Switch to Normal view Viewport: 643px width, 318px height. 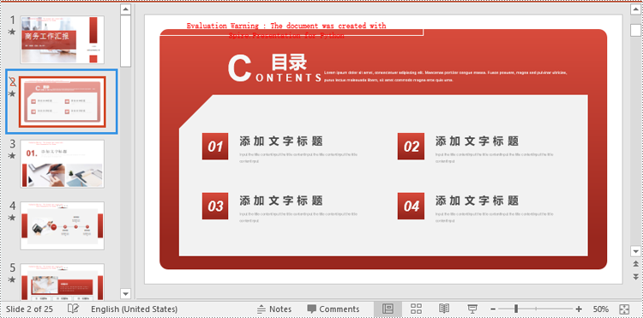pos(388,309)
